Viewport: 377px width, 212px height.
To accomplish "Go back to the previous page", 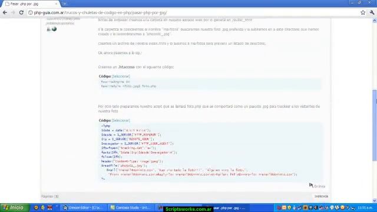I will point(5,12).
